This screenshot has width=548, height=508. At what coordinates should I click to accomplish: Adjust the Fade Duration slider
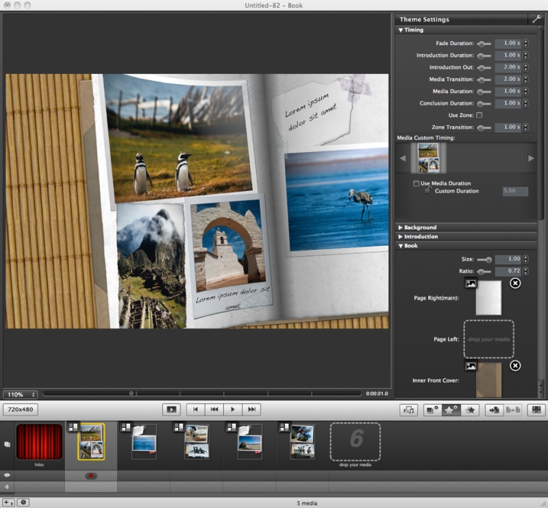(x=484, y=44)
